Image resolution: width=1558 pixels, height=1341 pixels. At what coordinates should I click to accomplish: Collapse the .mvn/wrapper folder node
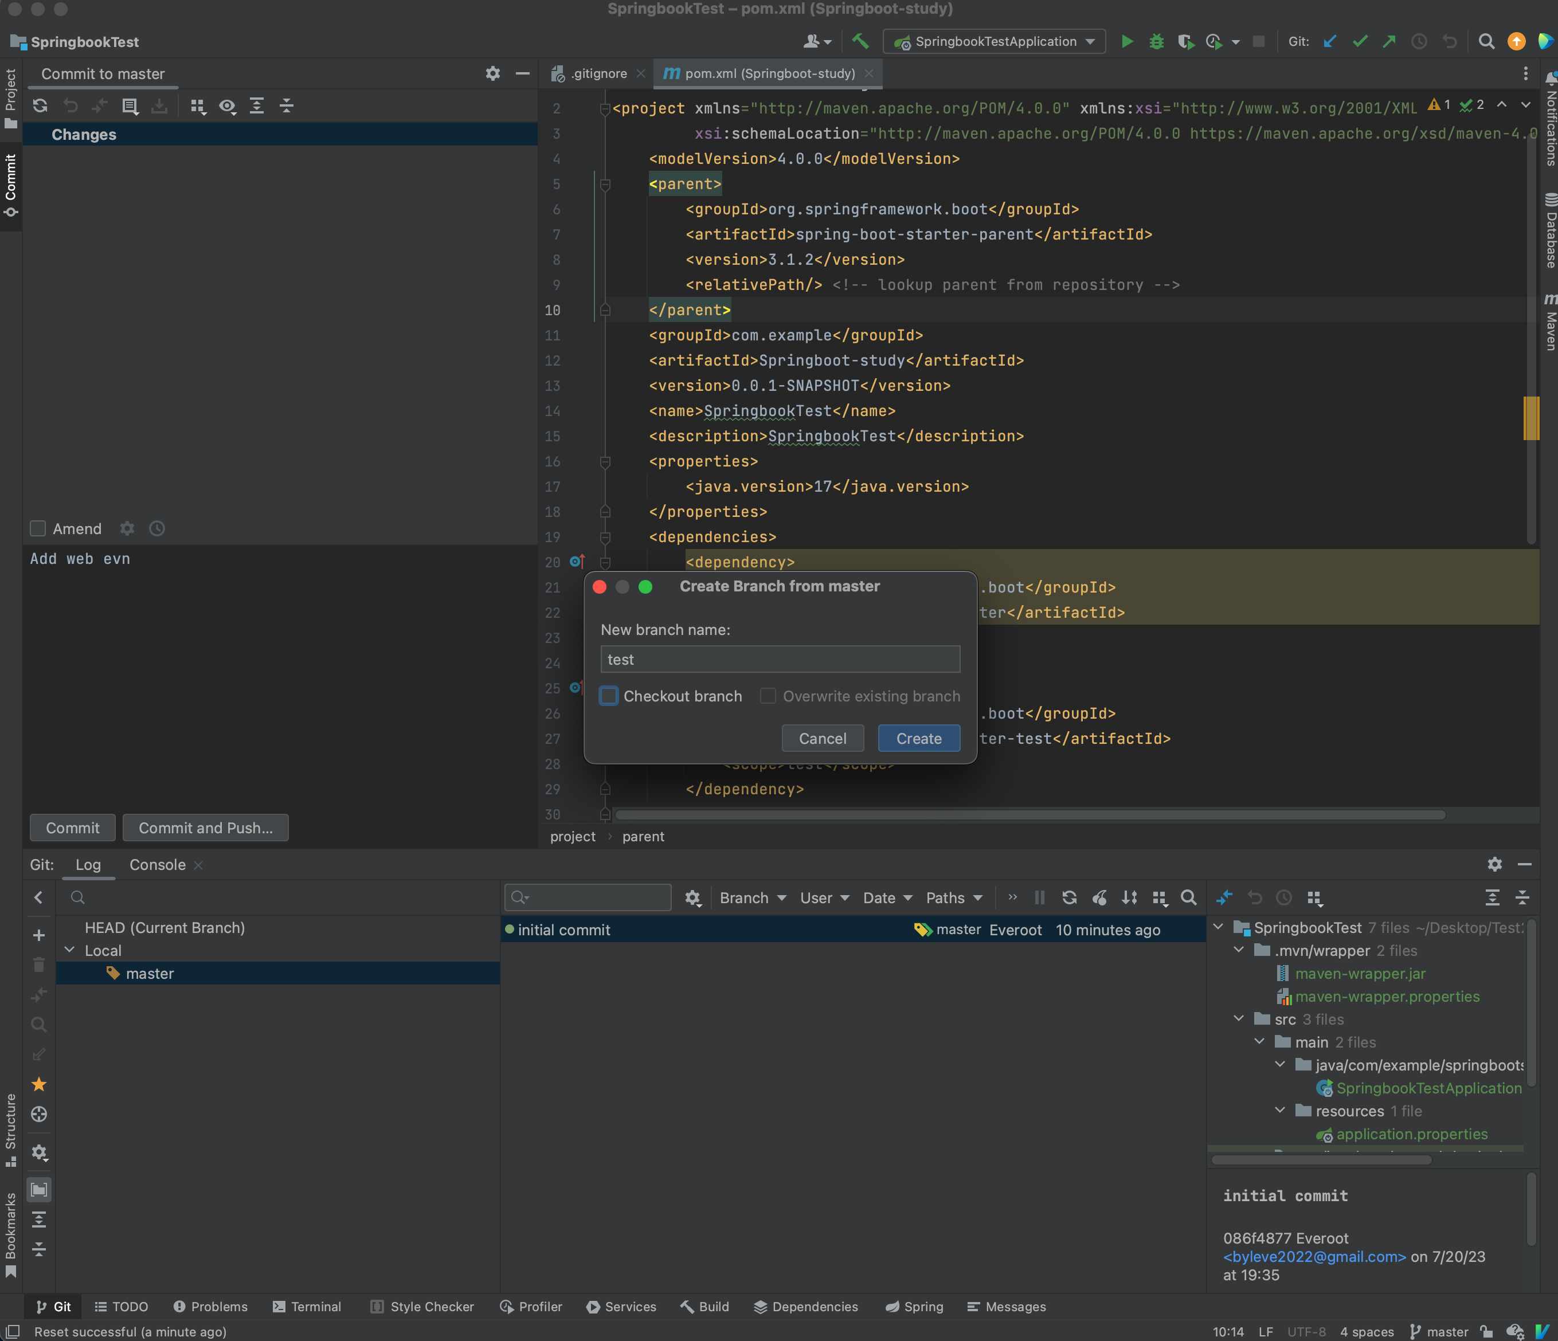(x=1239, y=950)
